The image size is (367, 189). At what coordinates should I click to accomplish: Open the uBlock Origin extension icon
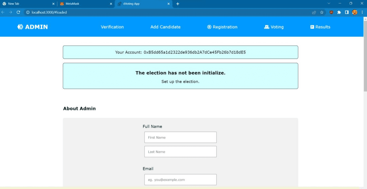[x=331, y=12]
